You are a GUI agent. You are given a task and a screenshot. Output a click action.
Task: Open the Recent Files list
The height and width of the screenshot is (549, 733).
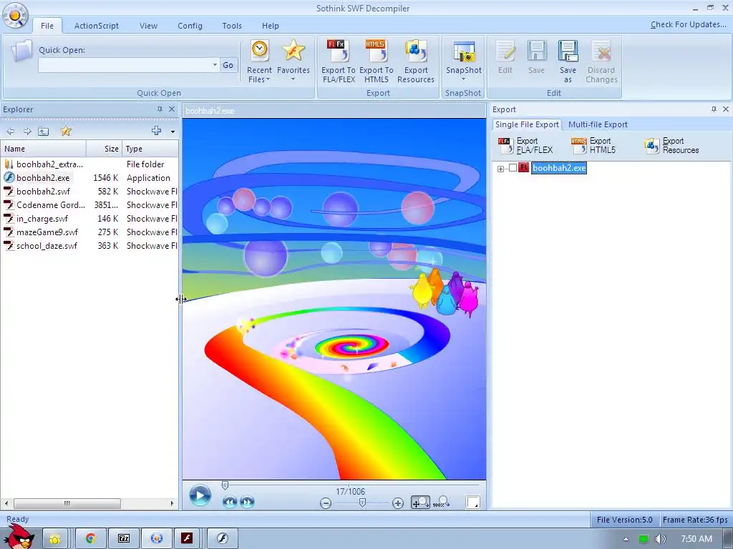(x=259, y=61)
